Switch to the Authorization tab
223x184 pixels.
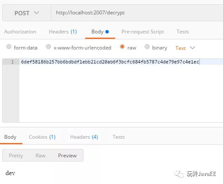click(20, 32)
